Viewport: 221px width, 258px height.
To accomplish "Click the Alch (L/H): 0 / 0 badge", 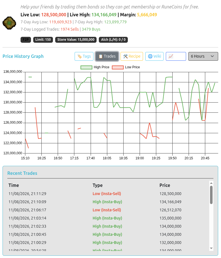I will pos(113,40).
